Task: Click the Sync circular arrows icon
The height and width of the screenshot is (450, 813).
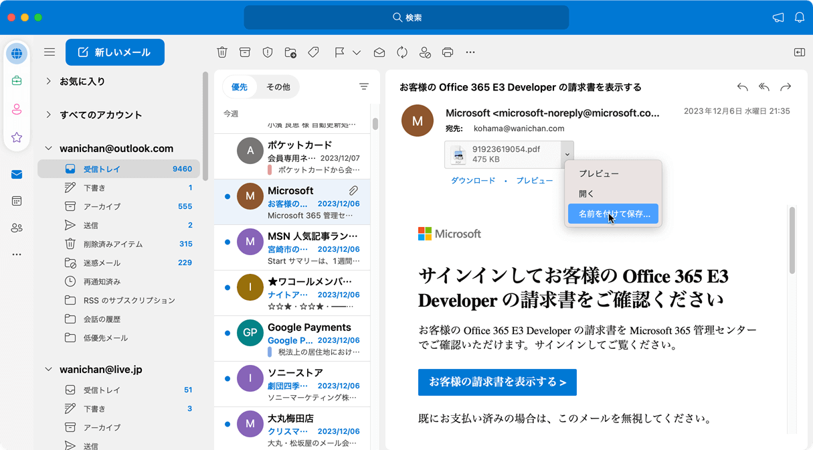Action: click(x=402, y=52)
